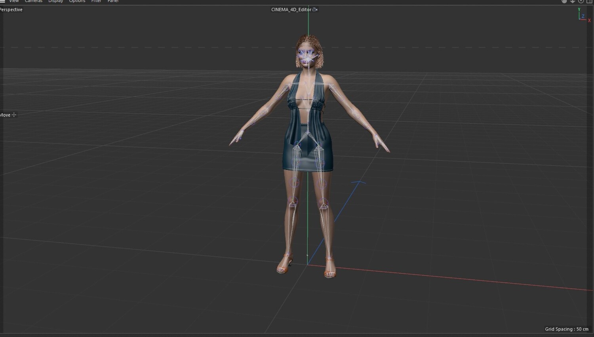
Task: Select the character's blue dress mesh
Action: click(x=308, y=146)
